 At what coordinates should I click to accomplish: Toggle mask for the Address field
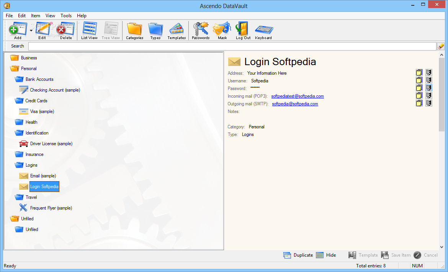[x=428, y=72]
